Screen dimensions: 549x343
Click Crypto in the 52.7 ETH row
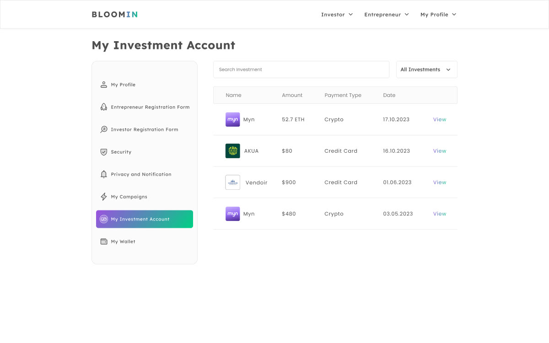(x=334, y=119)
